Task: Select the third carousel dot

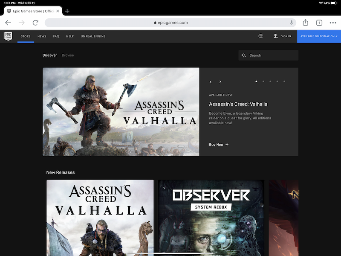Action: click(270, 81)
